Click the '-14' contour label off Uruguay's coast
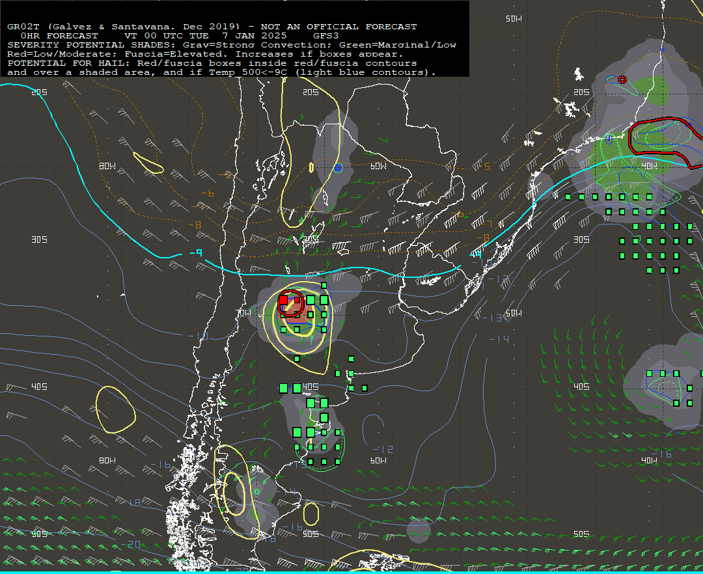The height and width of the screenshot is (574, 703). coord(499,339)
